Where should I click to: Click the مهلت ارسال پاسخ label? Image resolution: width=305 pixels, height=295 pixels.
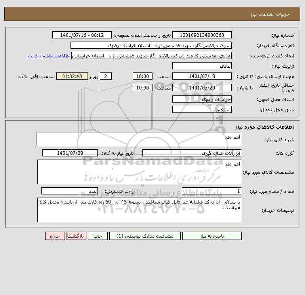pos(274,76)
